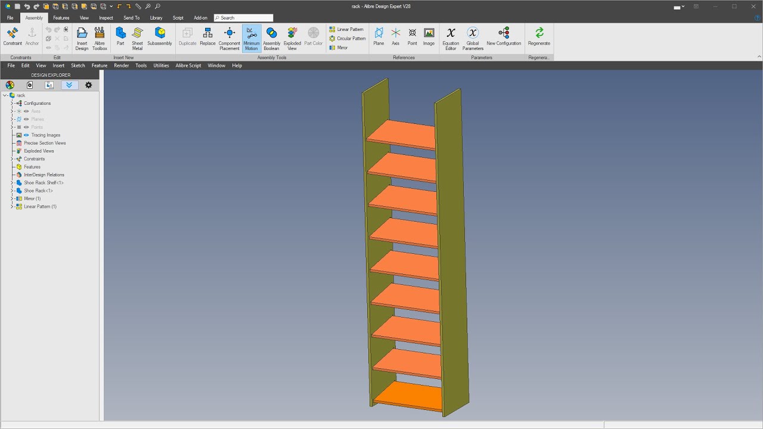The image size is (763, 429).
Task: Toggle visibility of Points
Action: [x=26, y=127]
